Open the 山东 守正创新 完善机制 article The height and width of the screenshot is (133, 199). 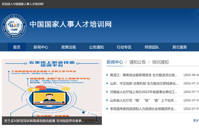coord(144,83)
